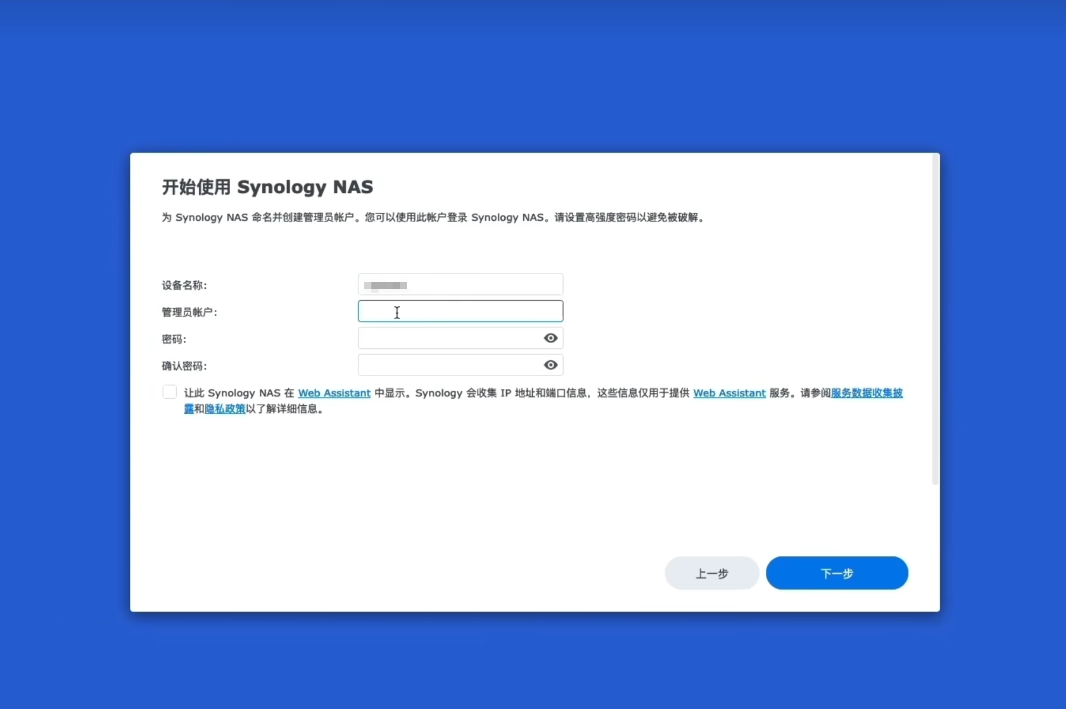Toggle visibility eye icon in 确认密码 field
This screenshot has height=709, width=1066.
(550, 365)
